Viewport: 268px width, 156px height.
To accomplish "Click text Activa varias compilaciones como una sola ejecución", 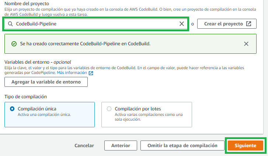I will click(x=149, y=117).
